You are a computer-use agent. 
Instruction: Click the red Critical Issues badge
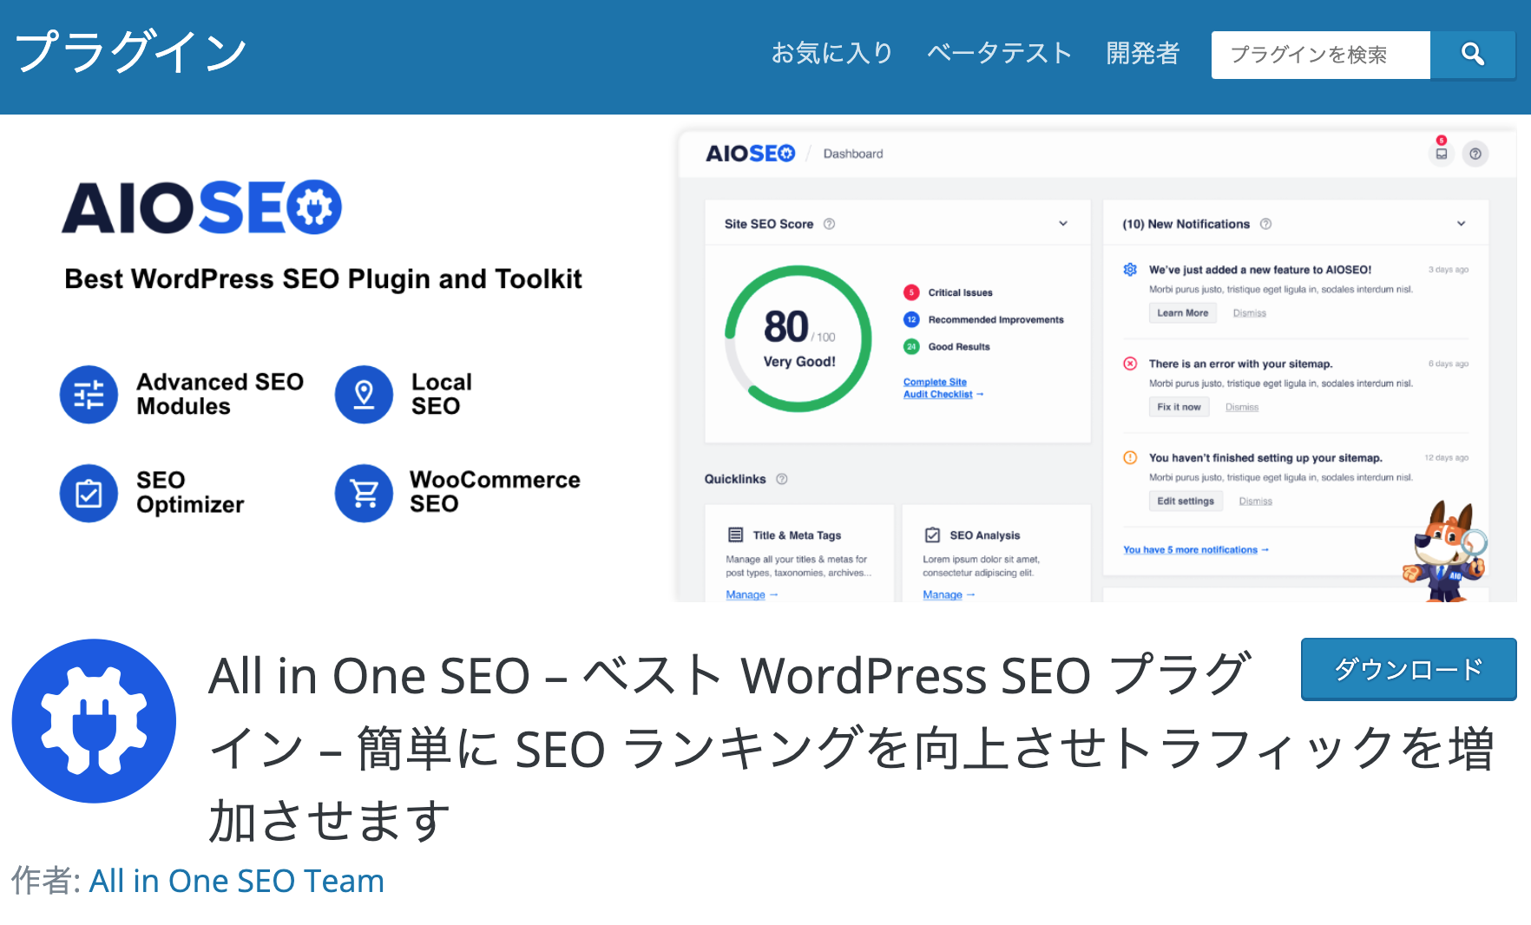point(910,292)
